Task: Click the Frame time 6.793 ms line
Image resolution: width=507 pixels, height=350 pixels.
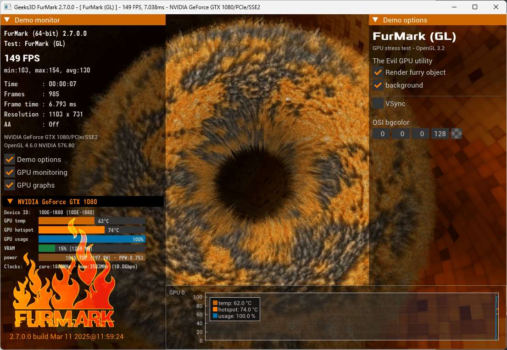Action: (40, 104)
